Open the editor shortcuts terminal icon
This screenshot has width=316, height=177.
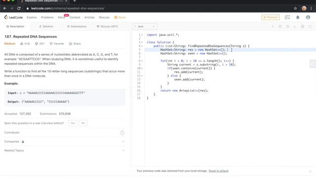(295, 27)
